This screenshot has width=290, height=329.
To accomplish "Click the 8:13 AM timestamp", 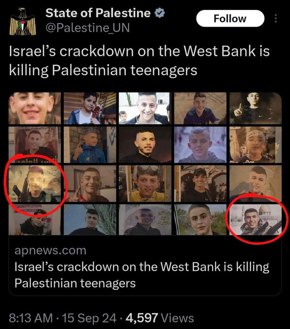I will pyautogui.click(x=30, y=317).
